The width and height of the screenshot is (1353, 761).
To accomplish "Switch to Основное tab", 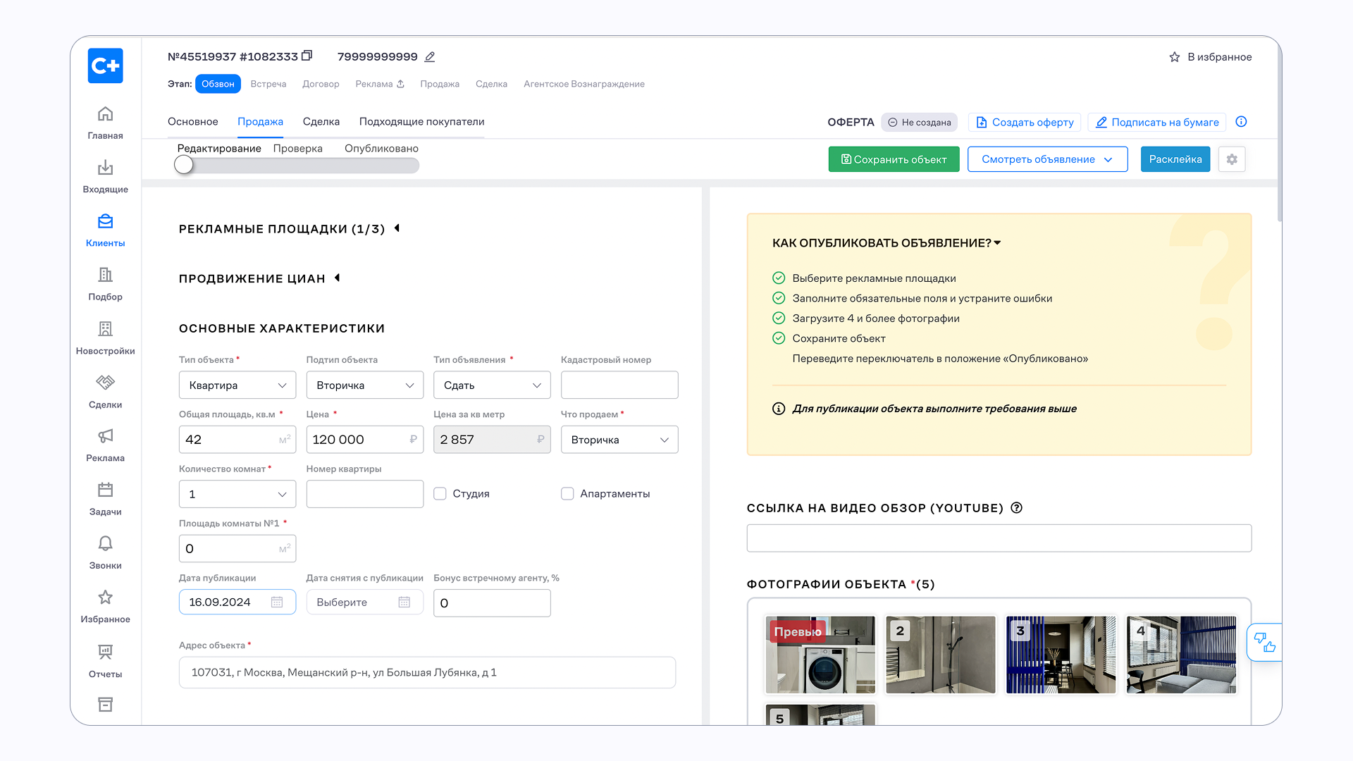I will pyautogui.click(x=193, y=122).
